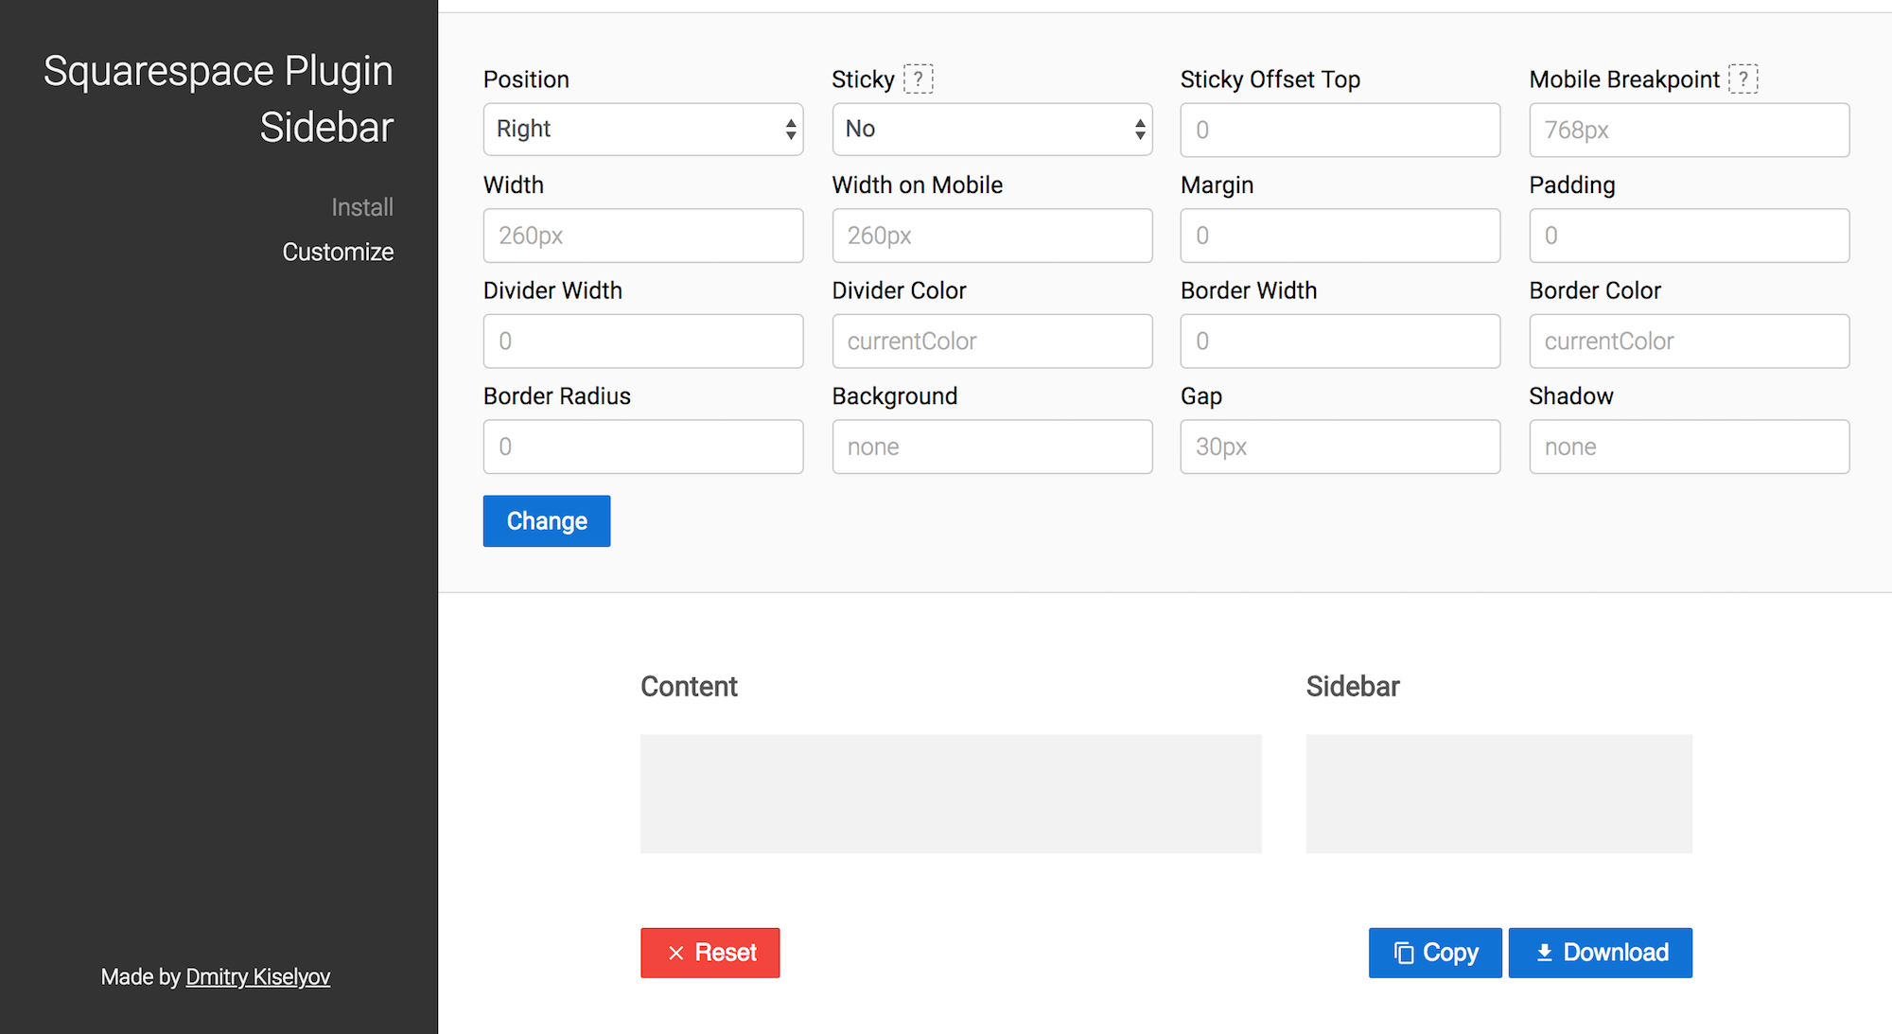The image size is (1892, 1034).
Task: Click the Download button
Action: (1601, 953)
